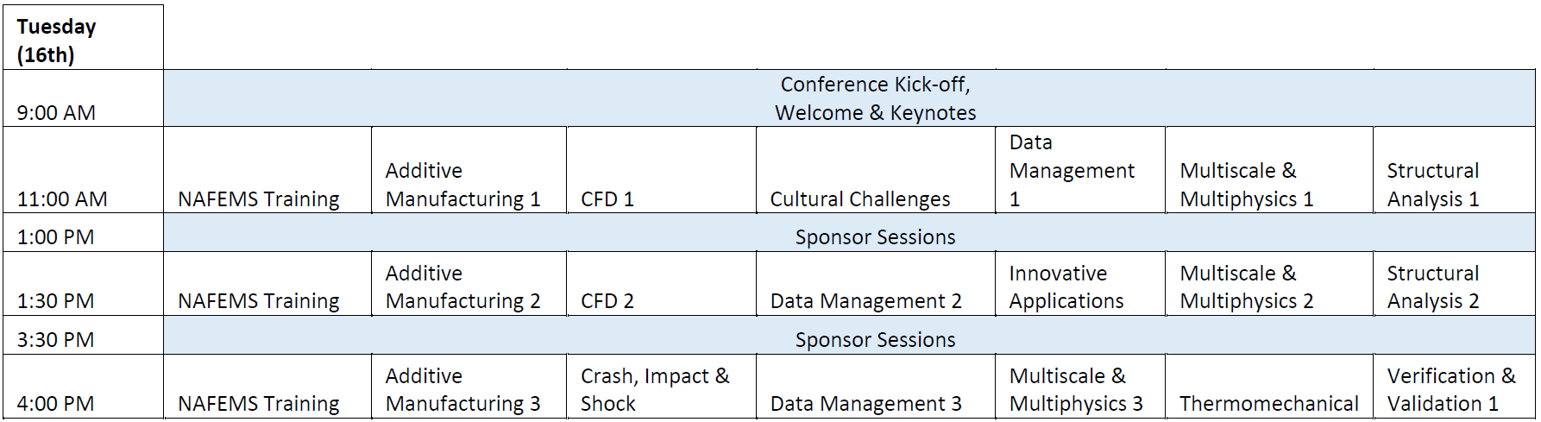
Task: Click the 3:30 PM Sponsor Sessions row
Action: point(849,336)
